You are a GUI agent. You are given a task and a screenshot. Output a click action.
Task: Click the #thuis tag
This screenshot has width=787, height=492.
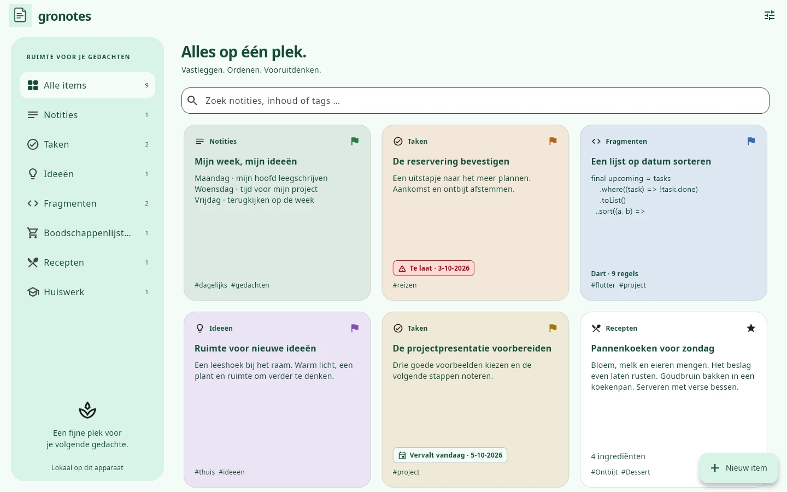pos(205,472)
